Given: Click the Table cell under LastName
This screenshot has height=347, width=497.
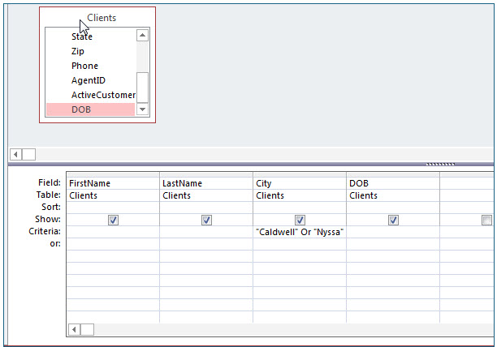Looking at the screenshot, I should point(206,195).
